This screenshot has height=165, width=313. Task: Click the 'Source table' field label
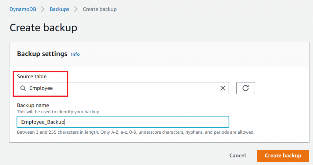tap(32, 76)
